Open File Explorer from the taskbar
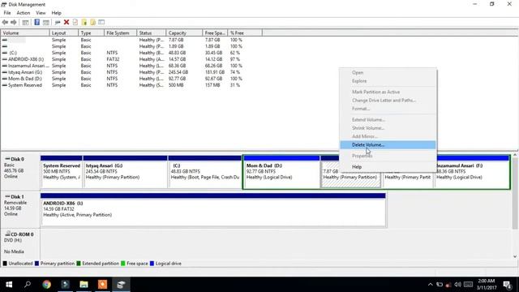 point(84,285)
